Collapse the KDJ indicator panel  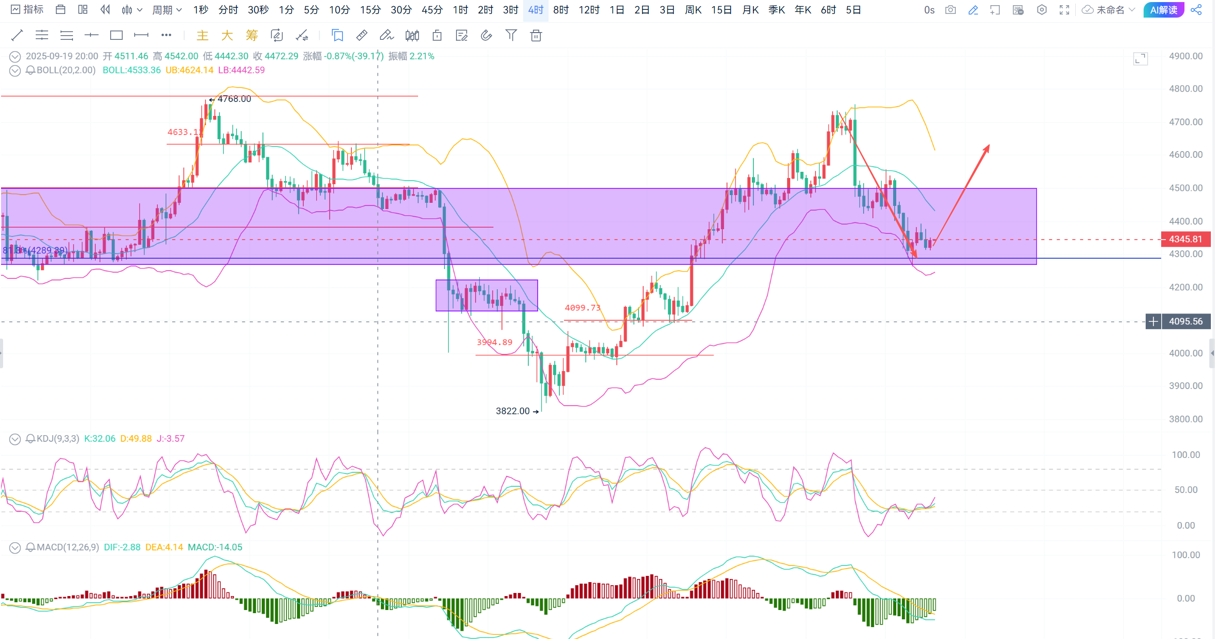coord(15,439)
